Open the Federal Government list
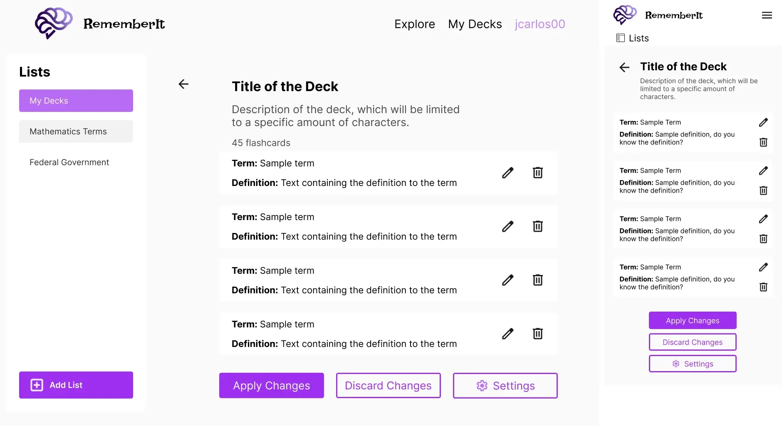This screenshot has width=782, height=426. [x=69, y=162]
